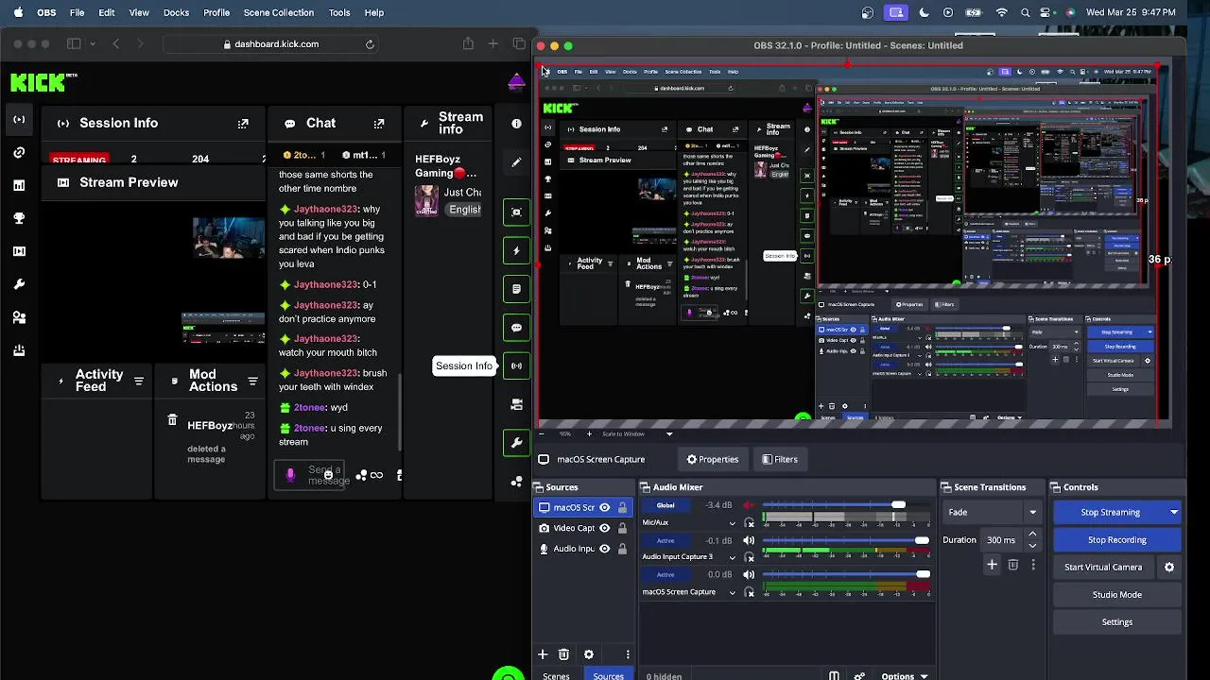Viewport: 1210px width, 680px height.
Task: Toggle the lightning Activity Feed widget icon
Action: (516, 250)
